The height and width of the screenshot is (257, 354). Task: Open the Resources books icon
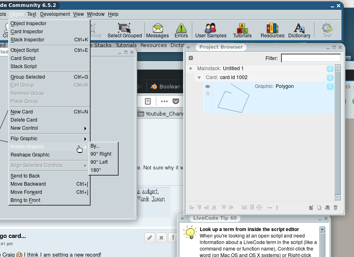272,30
